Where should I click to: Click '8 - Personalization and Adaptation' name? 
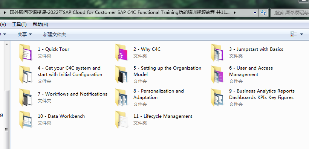[158, 94]
